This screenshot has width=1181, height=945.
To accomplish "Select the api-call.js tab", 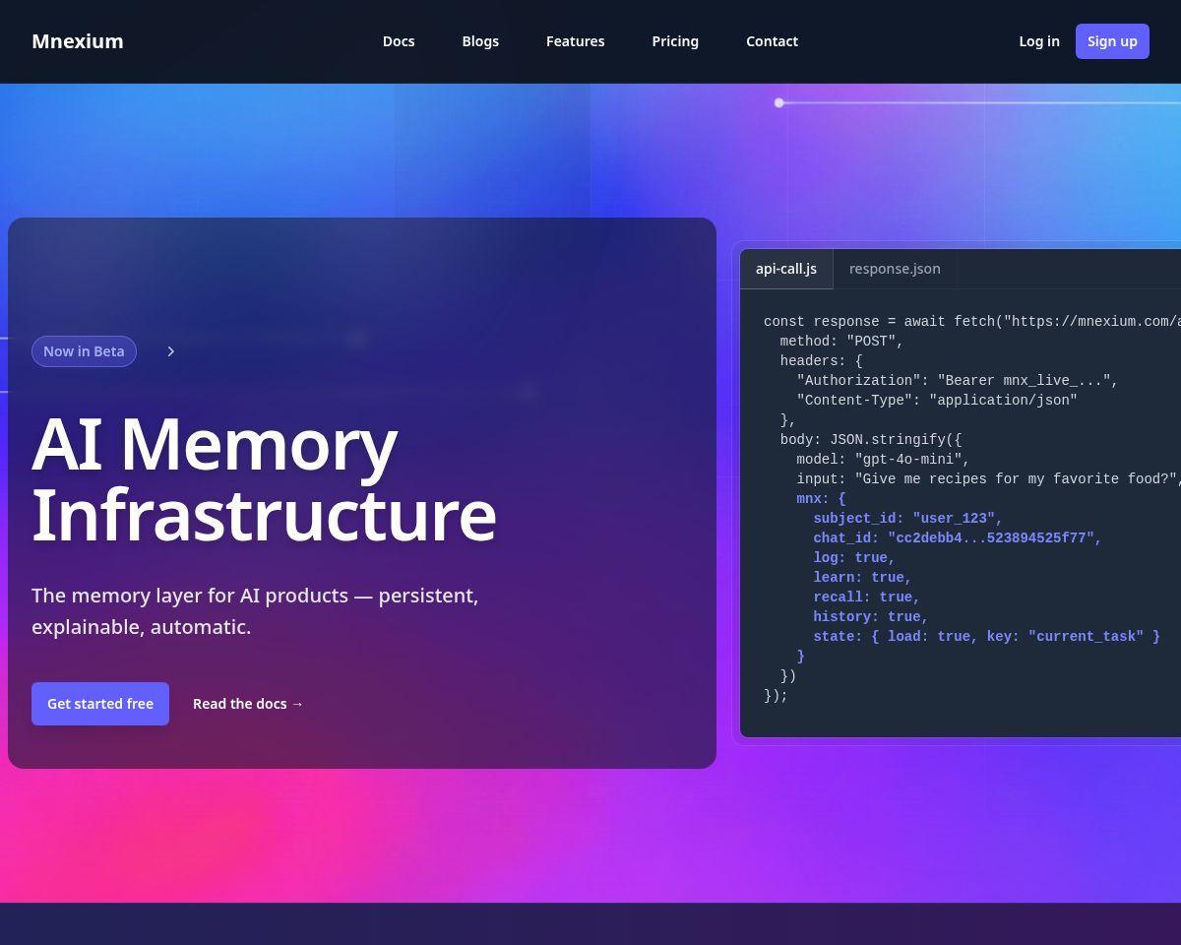I will click(786, 269).
